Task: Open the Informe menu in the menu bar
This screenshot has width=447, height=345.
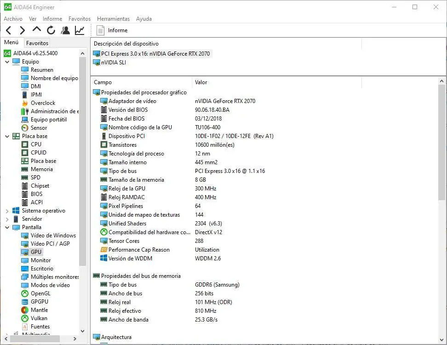Action: (x=52, y=19)
